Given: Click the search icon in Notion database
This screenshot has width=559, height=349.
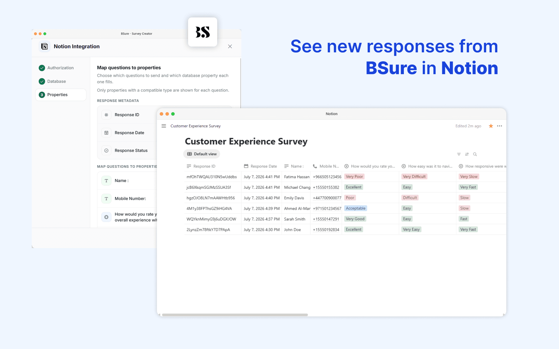Looking at the screenshot, I should point(475,154).
